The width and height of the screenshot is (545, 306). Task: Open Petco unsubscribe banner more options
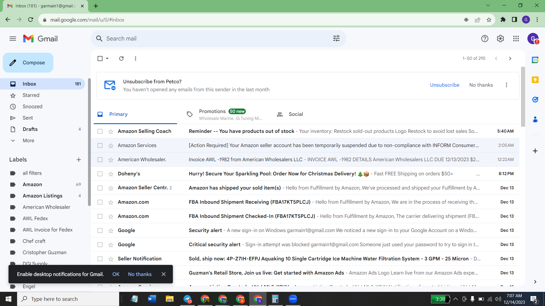point(506,85)
